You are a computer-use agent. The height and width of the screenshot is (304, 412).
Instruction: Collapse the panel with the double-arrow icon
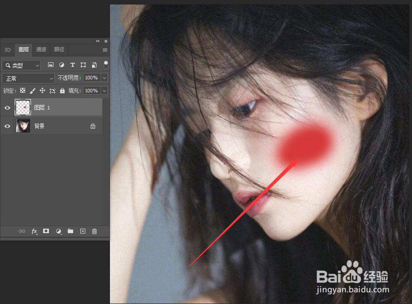pos(98,41)
